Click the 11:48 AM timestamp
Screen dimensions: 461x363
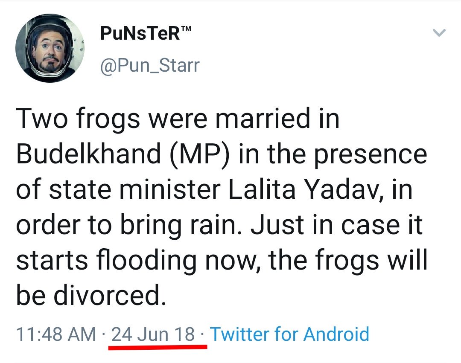[x=56, y=334]
